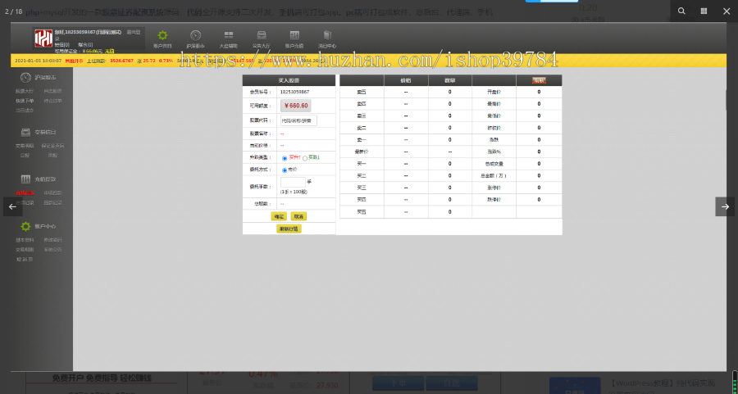Open the lightbox thumbnail grid view
The height and width of the screenshot is (394, 738).
pos(704,11)
